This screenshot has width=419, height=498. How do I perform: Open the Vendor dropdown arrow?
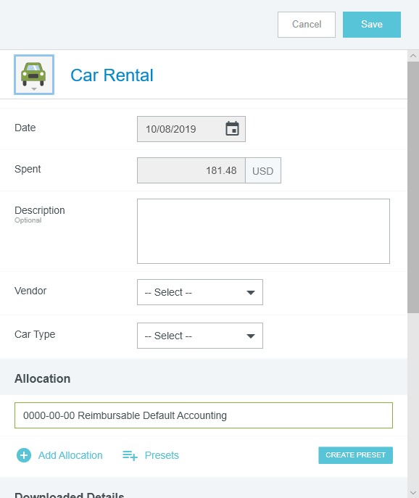(x=251, y=293)
